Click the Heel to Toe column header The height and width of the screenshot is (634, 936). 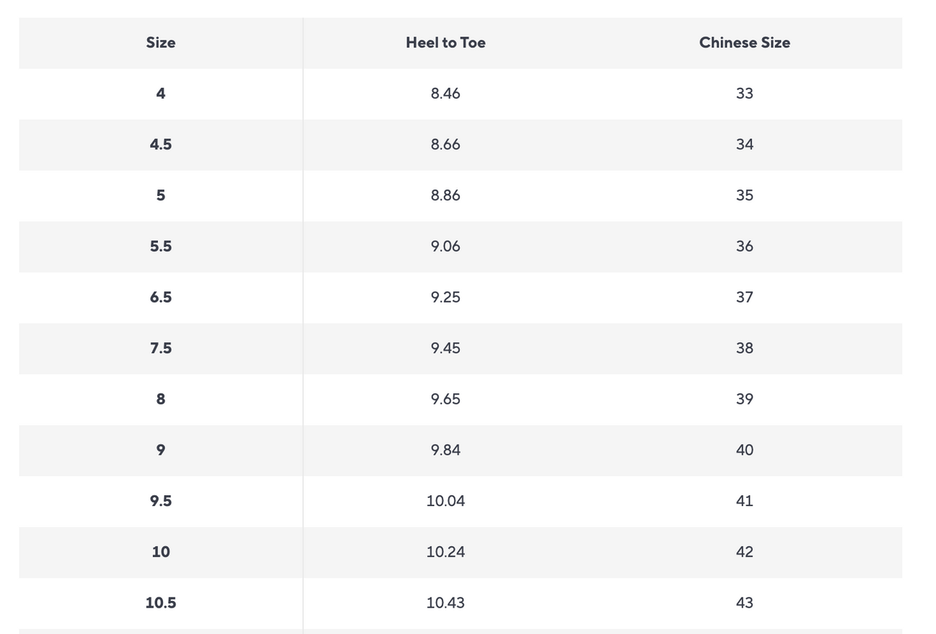click(445, 42)
